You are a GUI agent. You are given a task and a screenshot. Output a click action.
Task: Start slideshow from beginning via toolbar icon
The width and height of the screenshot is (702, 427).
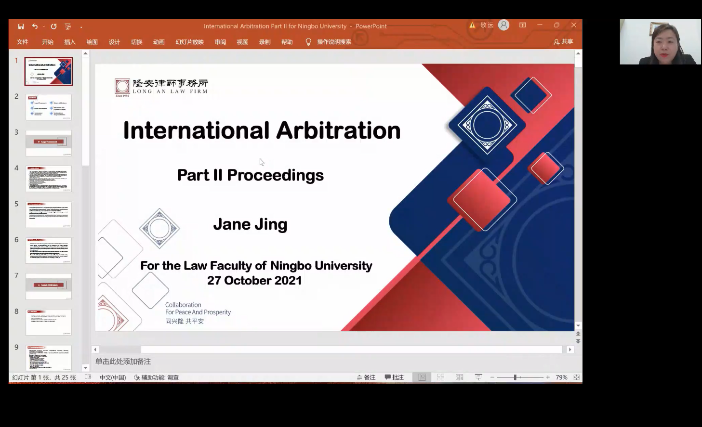point(67,26)
